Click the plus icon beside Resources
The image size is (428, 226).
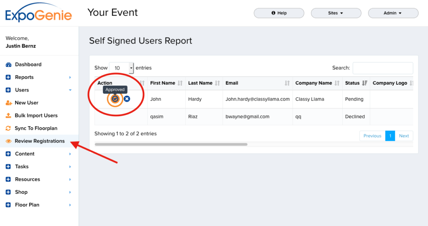(x=8, y=179)
